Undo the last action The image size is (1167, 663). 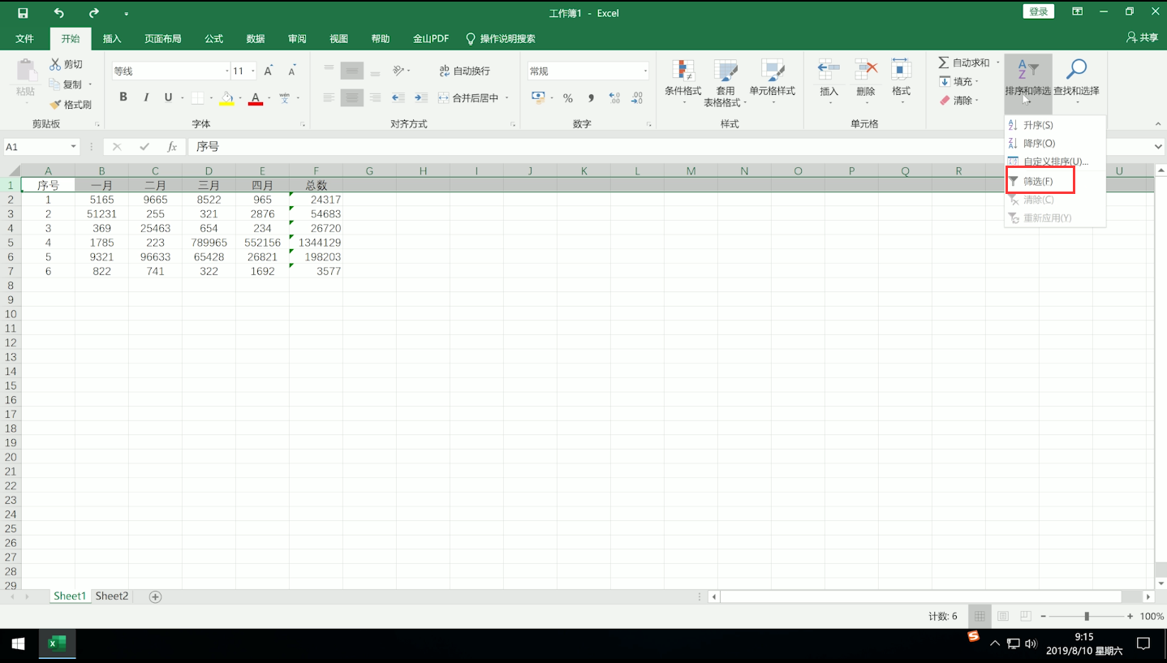[58, 13]
